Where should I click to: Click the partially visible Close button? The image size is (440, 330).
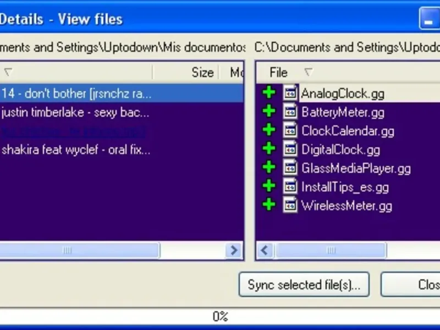click(x=410, y=284)
